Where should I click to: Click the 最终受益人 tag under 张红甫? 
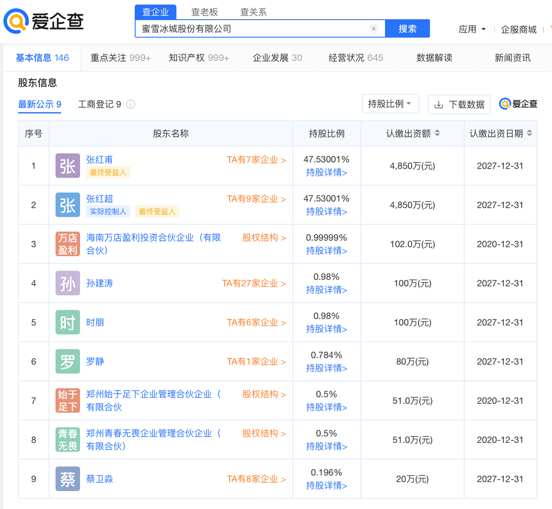(108, 172)
